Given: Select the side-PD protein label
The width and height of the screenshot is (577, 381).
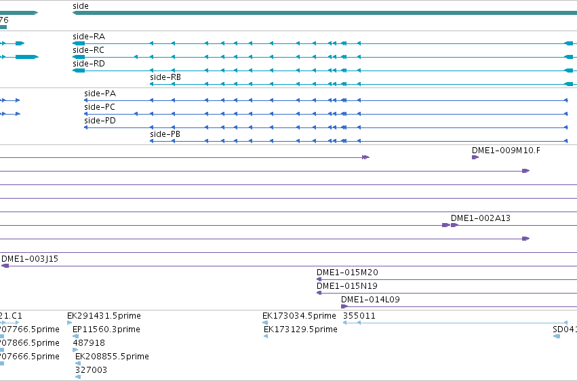Looking at the screenshot, I should click(100, 121).
